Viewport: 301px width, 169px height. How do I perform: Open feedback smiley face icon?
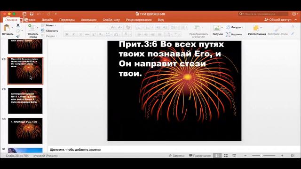coord(294,14)
